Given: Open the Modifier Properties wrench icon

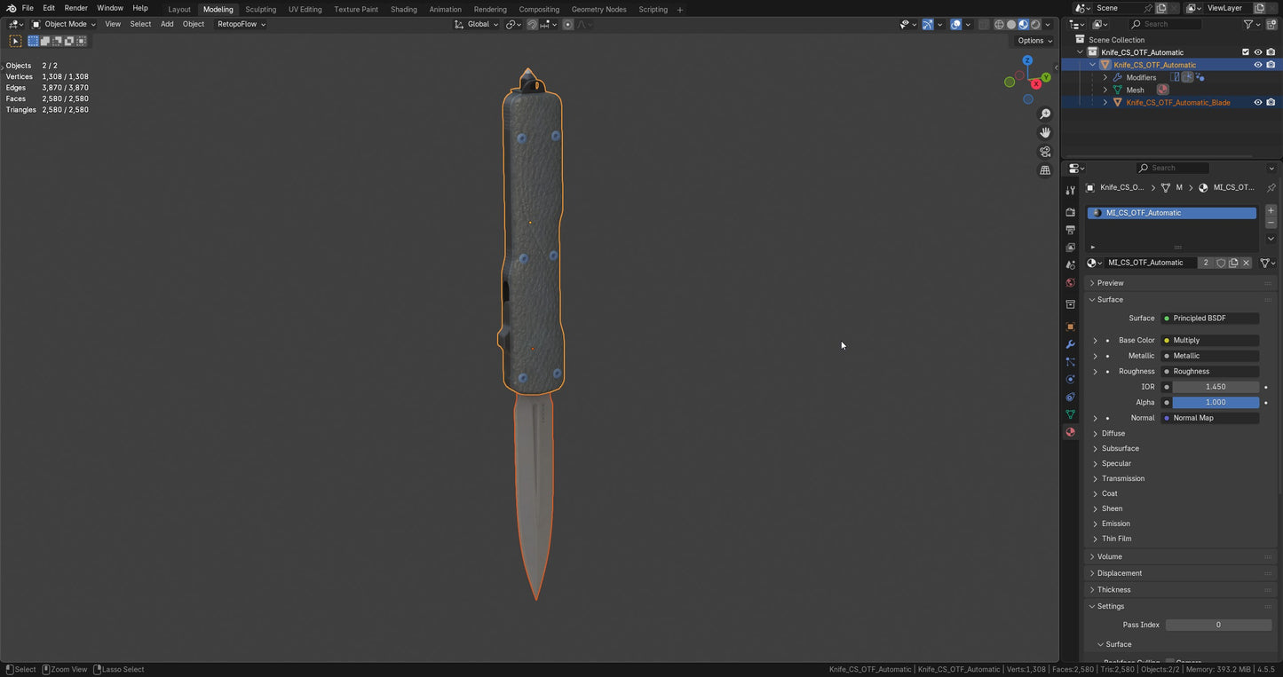Looking at the screenshot, I should tap(1070, 344).
